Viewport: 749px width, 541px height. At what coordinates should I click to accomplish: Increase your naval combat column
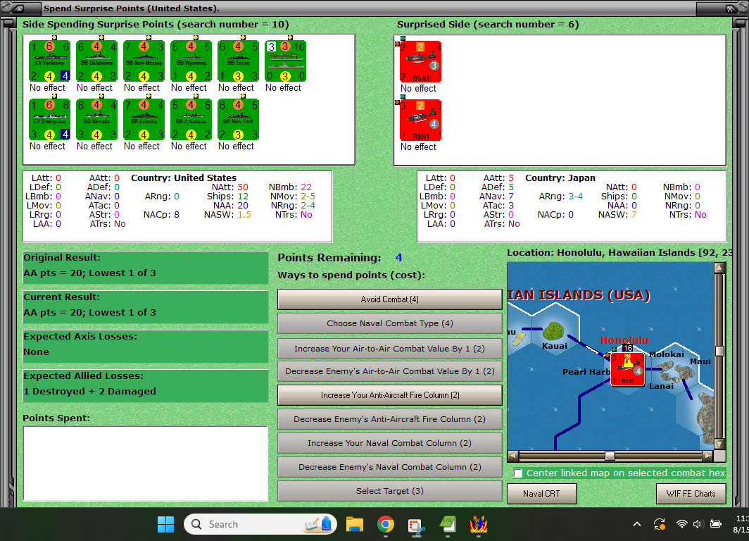click(x=390, y=443)
